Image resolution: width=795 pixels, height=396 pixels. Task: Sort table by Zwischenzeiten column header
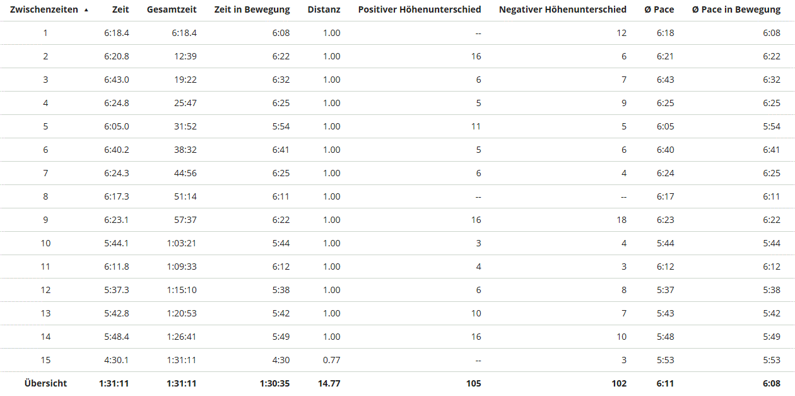pyautogui.click(x=44, y=9)
